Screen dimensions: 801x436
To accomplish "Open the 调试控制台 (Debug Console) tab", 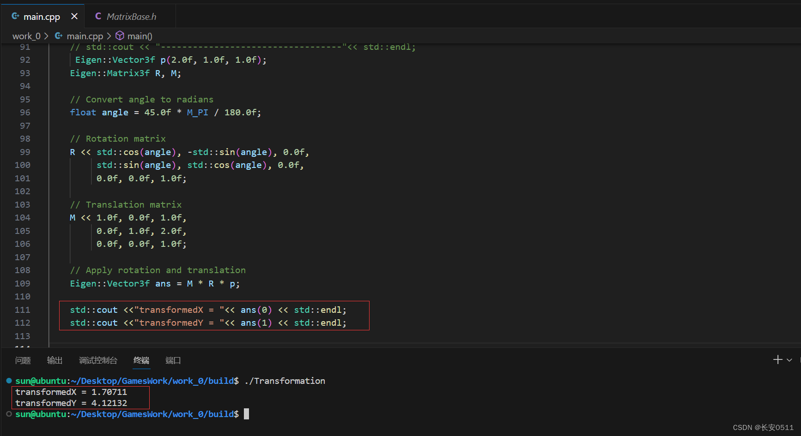I will coord(98,360).
